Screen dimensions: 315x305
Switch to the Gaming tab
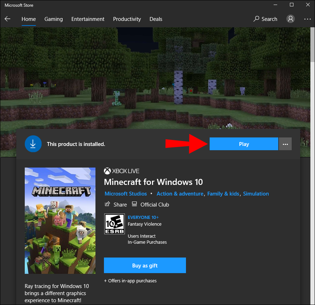(x=53, y=19)
